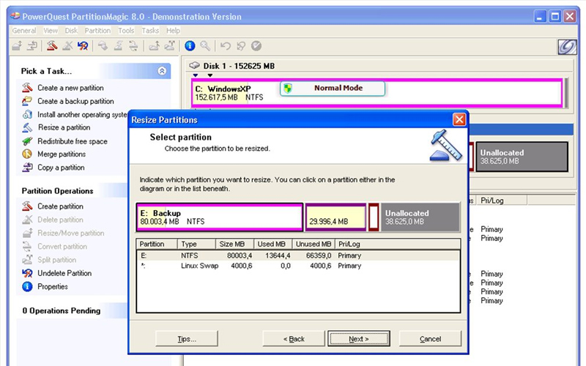
Task: Go back with the < Back button
Action: click(294, 339)
